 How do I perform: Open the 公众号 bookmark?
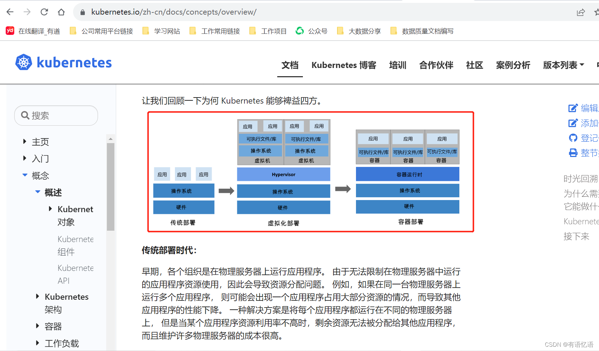coord(312,31)
